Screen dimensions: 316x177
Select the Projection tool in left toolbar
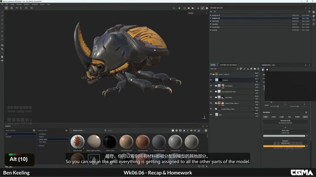tap(2, 20)
